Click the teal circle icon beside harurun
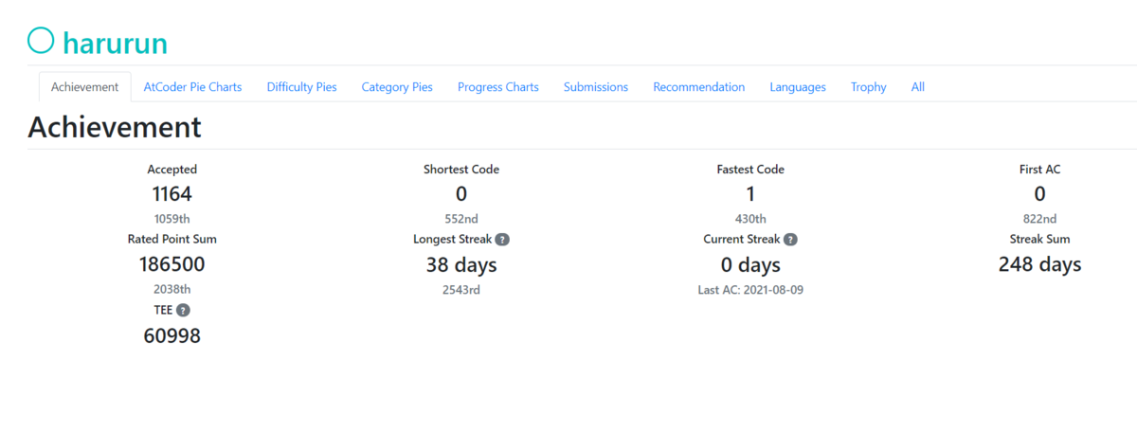Viewport: 1137px width, 432px height. coord(41,40)
